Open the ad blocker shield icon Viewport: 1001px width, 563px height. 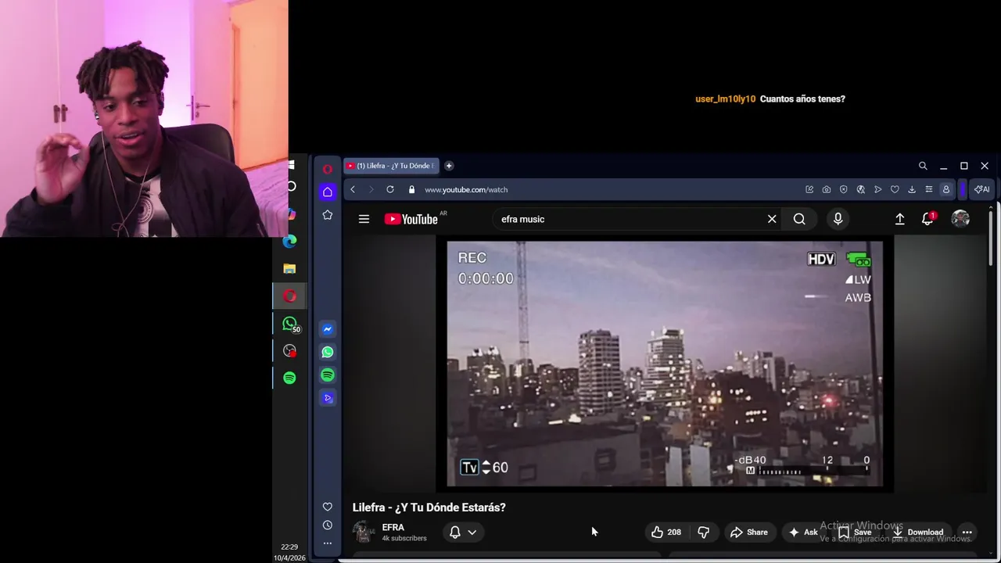844,189
